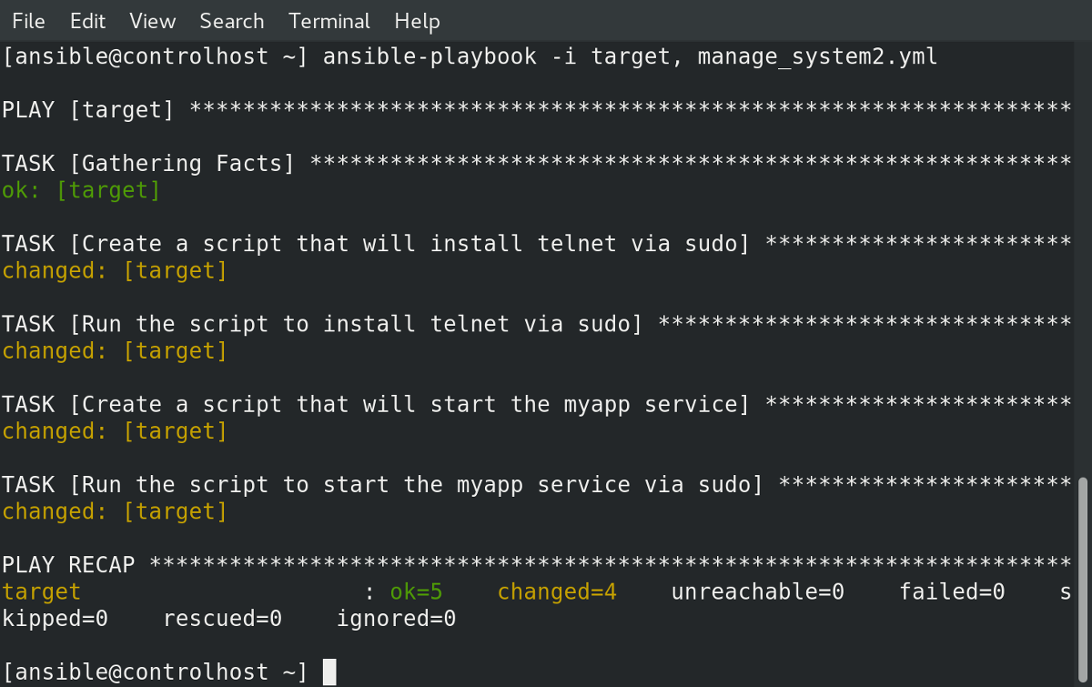Open the View menu
This screenshot has width=1092, height=687.
point(151,21)
